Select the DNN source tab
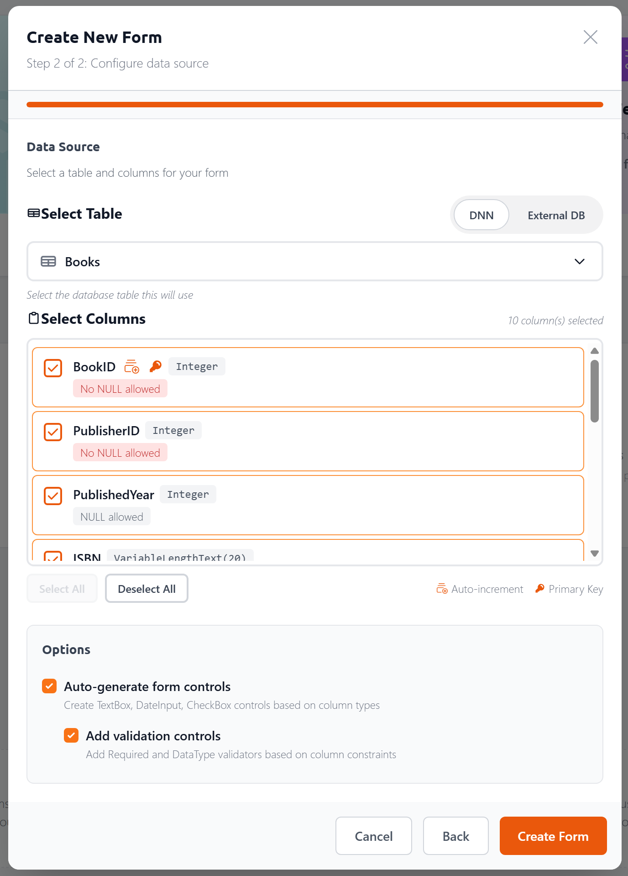Viewport: 628px width, 876px height. tap(481, 215)
